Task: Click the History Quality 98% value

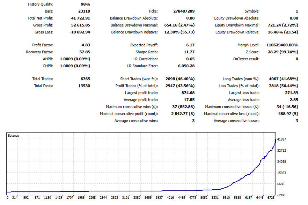Action: (x=86, y=4)
